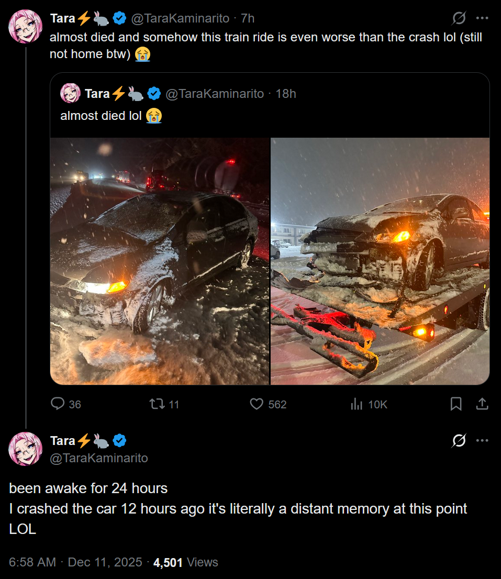The image size is (501, 579).
Task: Click the share upload icon
Action: (x=482, y=404)
